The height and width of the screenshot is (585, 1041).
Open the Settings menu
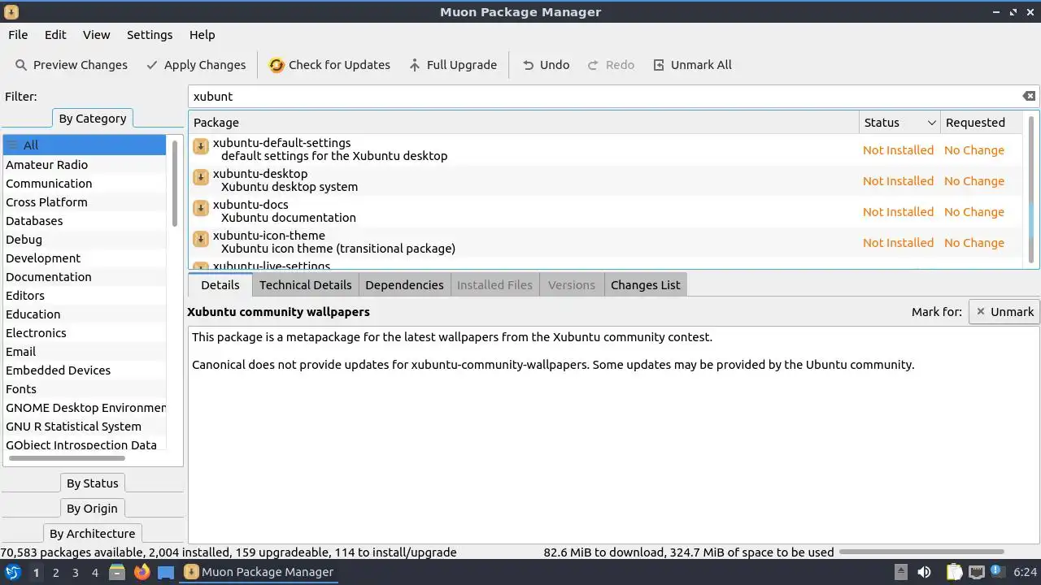click(x=150, y=35)
